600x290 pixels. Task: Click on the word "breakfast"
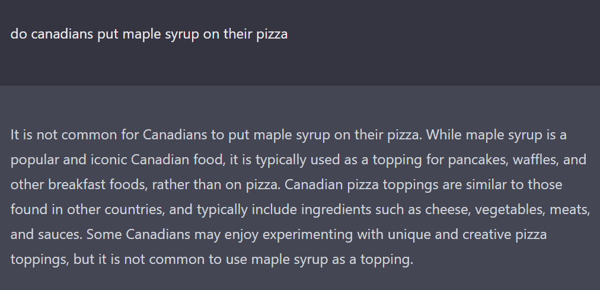point(76,184)
